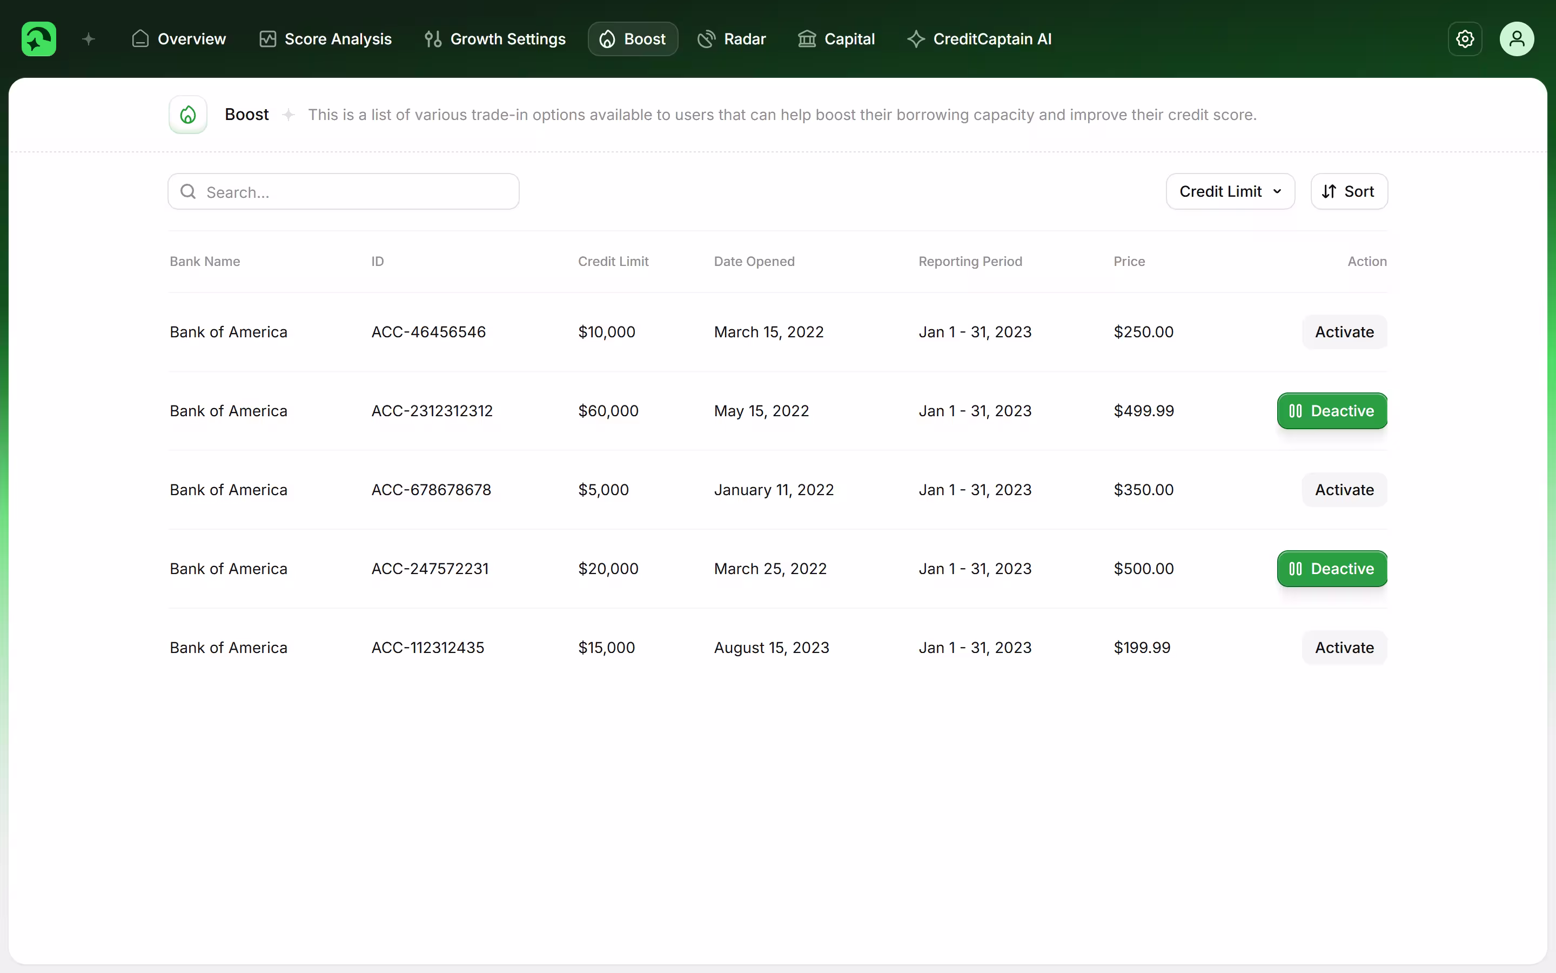Click the March 15, 2022 date cell
1556x973 pixels.
click(768, 332)
